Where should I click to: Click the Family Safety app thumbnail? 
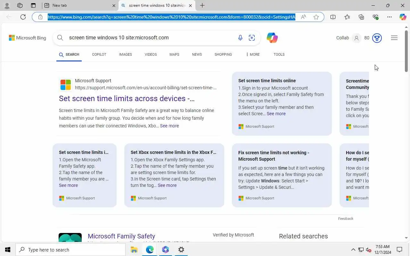(70, 238)
